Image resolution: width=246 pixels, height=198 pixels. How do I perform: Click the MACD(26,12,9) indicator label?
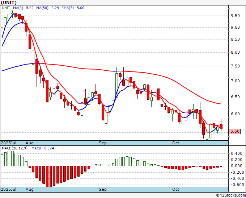[14, 148]
